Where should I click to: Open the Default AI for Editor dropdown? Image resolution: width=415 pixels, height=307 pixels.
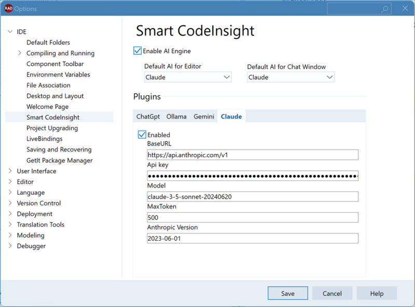[x=188, y=77]
